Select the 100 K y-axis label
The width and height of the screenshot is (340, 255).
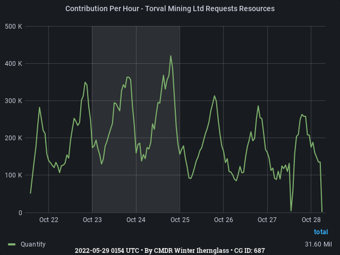[x=13, y=175]
